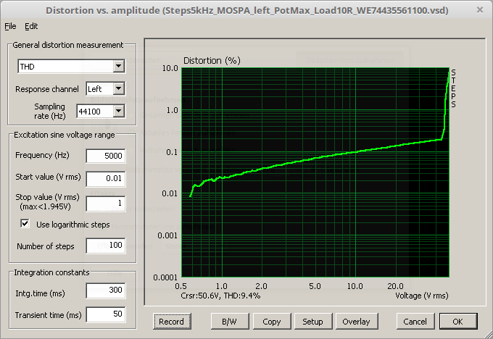This screenshot has height=339, width=493.
Task: Open the Edit menu
Action: pyautogui.click(x=31, y=26)
